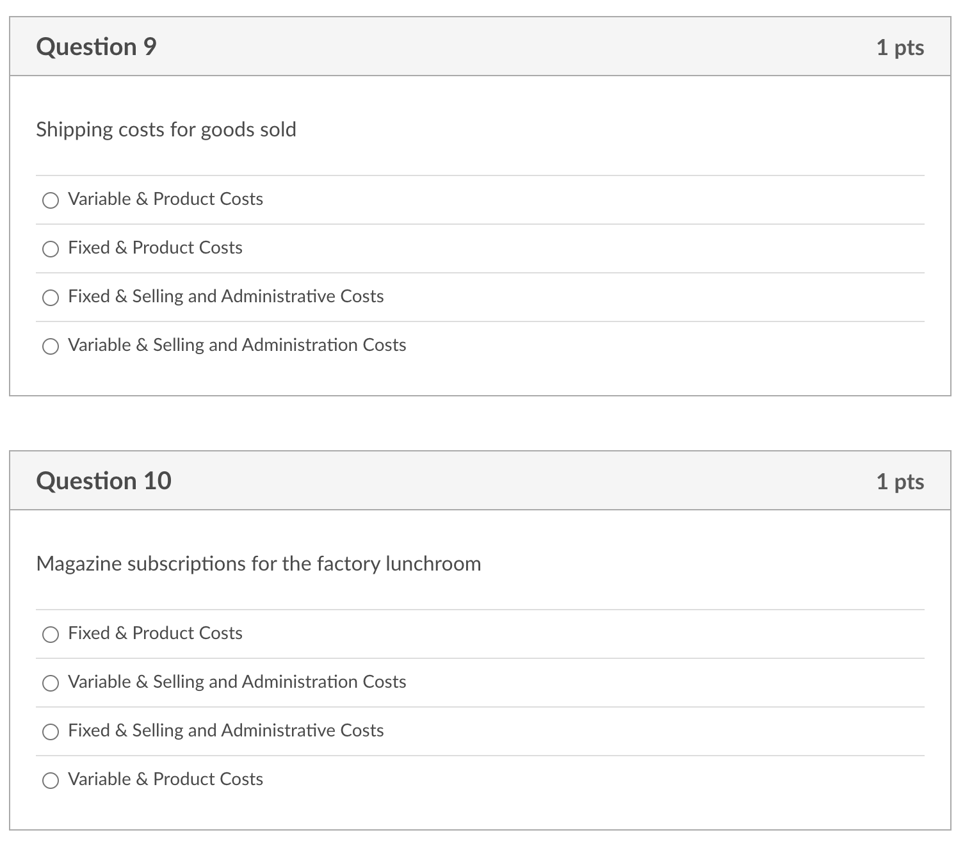The image size is (972, 844).
Task: Select 'Fixed & Selling and Administrative Costs' for Question 10
Action: point(51,732)
